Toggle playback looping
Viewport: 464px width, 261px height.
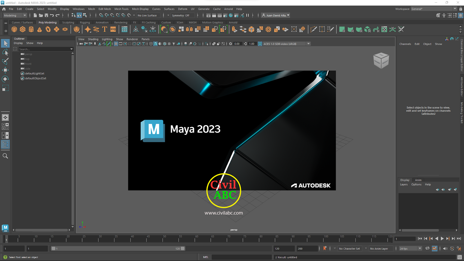(x=427, y=249)
